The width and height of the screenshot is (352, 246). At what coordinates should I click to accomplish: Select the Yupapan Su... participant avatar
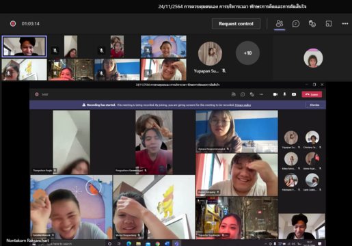[x=210, y=53]
